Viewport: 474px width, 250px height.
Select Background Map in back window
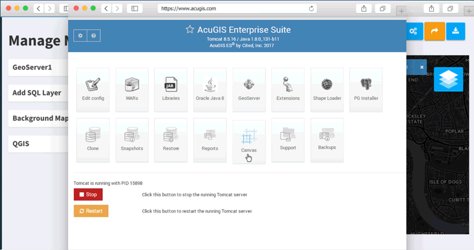tap(39, 118)
